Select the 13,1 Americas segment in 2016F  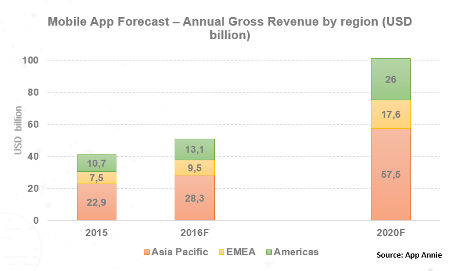(194, 149)
